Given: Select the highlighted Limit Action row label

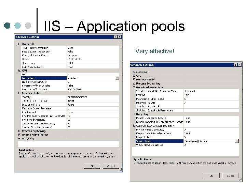Looking at the screenshot, I should click(x=44, y=78).
